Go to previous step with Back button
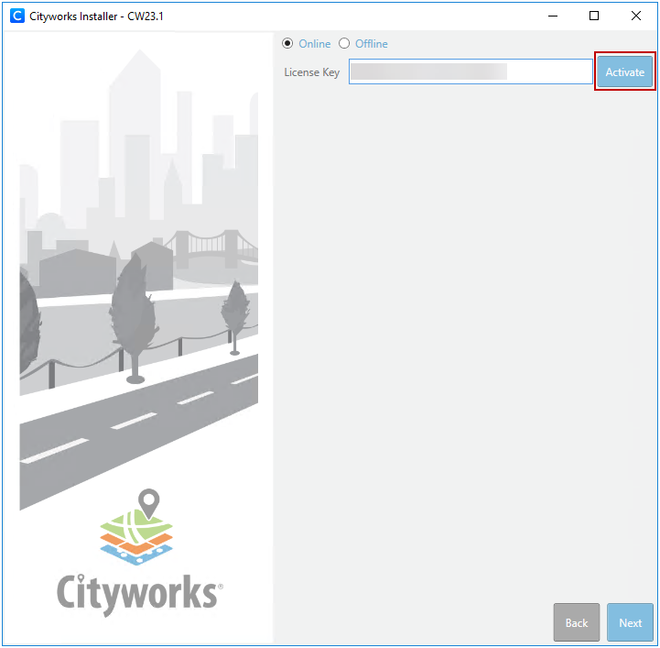This screenshot has height=648, width=660. coord(577,622)
